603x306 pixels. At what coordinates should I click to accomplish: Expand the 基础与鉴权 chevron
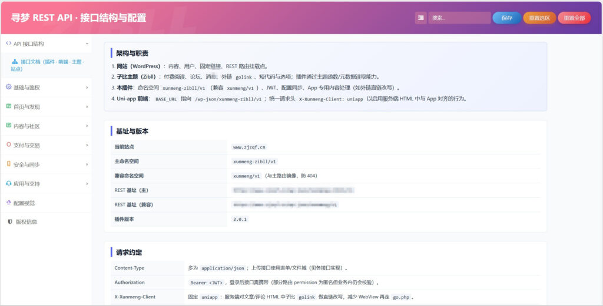coord(87,88)
